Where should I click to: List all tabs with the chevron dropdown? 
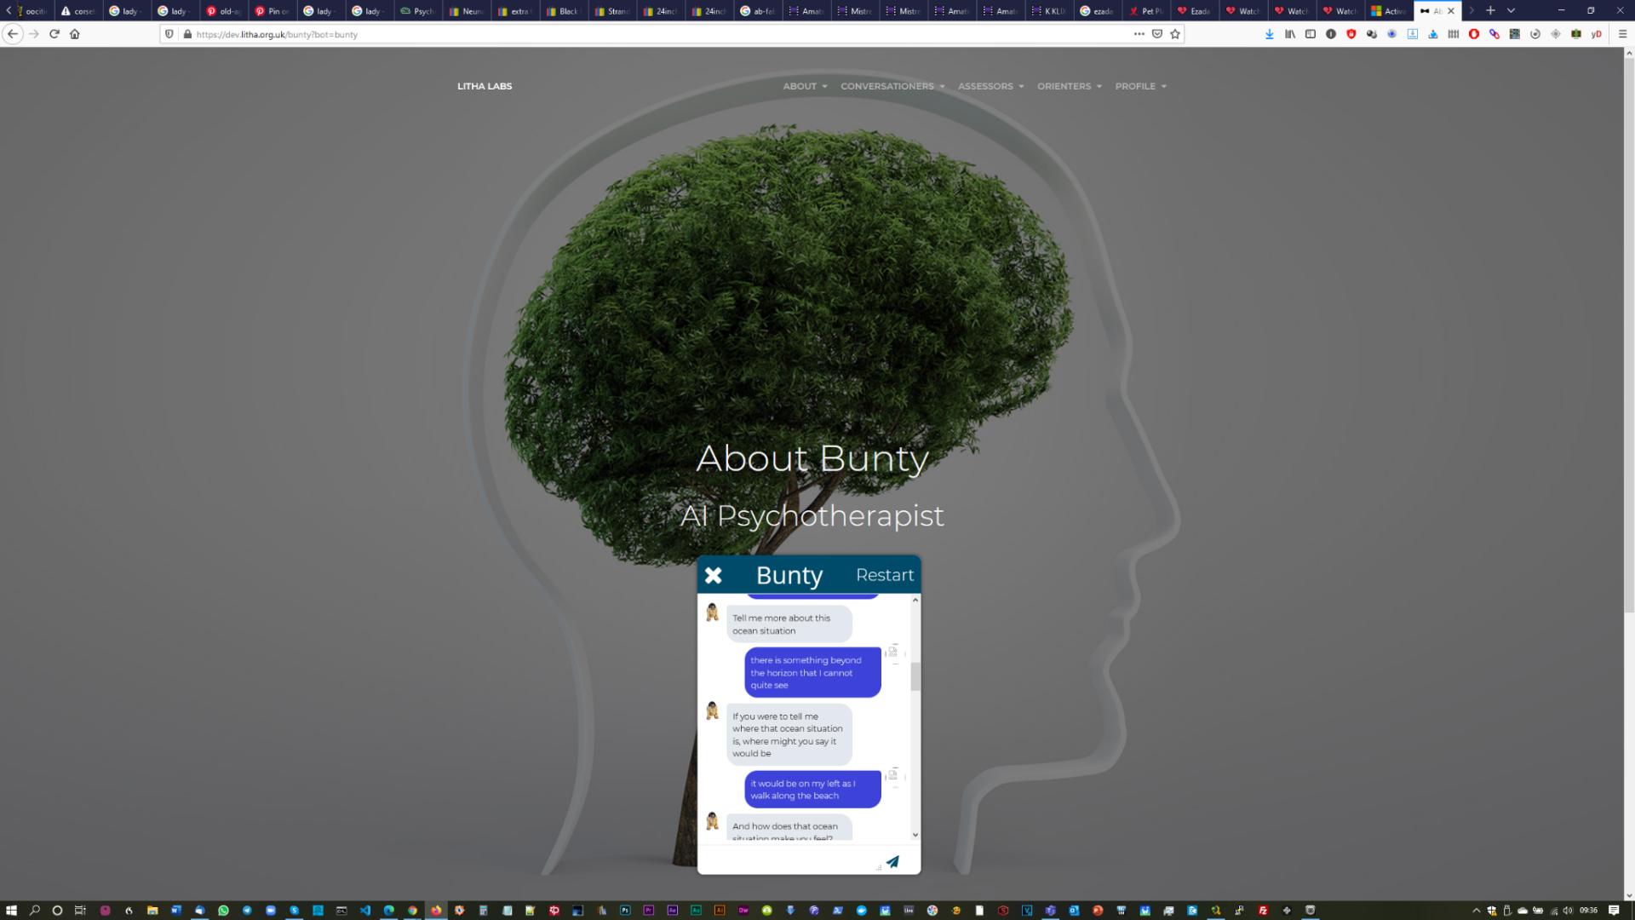click(1511, 10)
